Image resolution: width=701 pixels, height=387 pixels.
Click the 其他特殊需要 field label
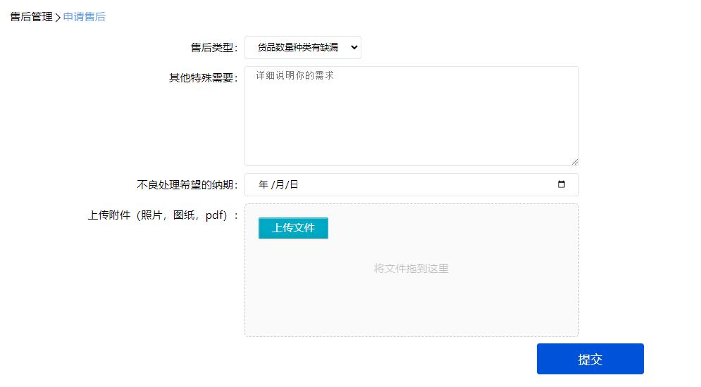pos(203,78)
